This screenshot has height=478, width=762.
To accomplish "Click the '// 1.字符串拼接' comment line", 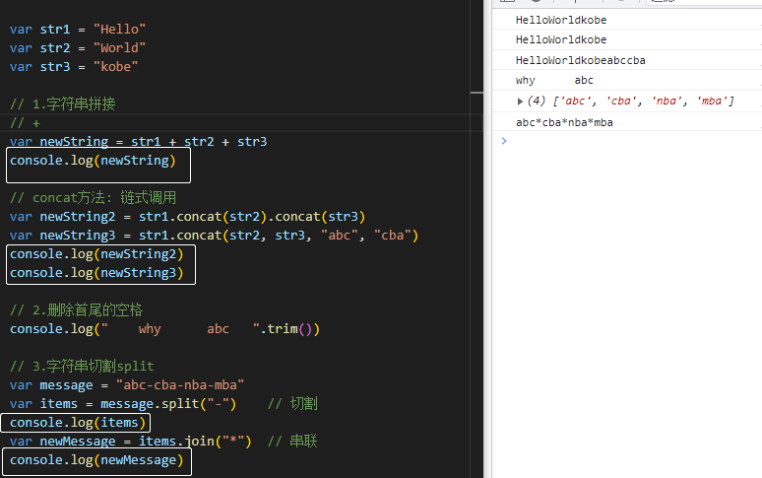I will [62, 104].
